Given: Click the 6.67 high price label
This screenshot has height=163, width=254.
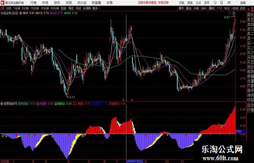Looking at the screenshot, I should [227, 17].
